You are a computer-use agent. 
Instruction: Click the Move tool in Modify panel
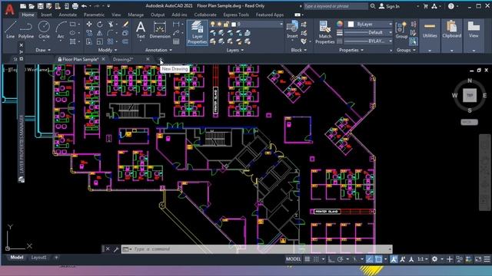[89, 25]
